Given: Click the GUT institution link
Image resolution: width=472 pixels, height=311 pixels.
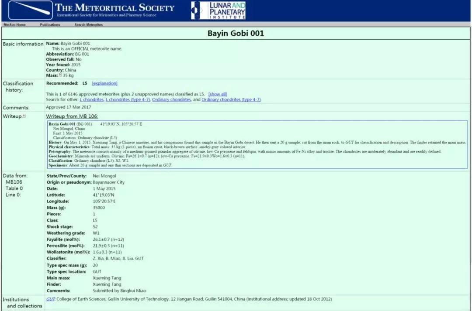Looking at the screenshot, I should (51, 299).
